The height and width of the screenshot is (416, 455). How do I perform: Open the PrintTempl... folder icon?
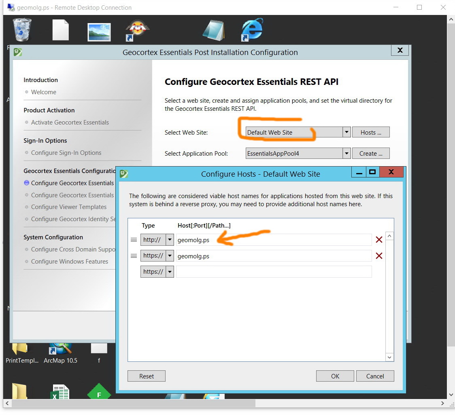pos(22,353)
